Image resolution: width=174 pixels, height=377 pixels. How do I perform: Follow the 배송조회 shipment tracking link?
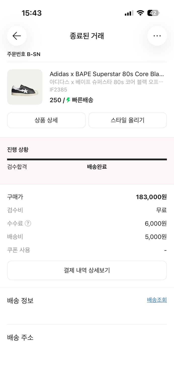click(157, 300)
